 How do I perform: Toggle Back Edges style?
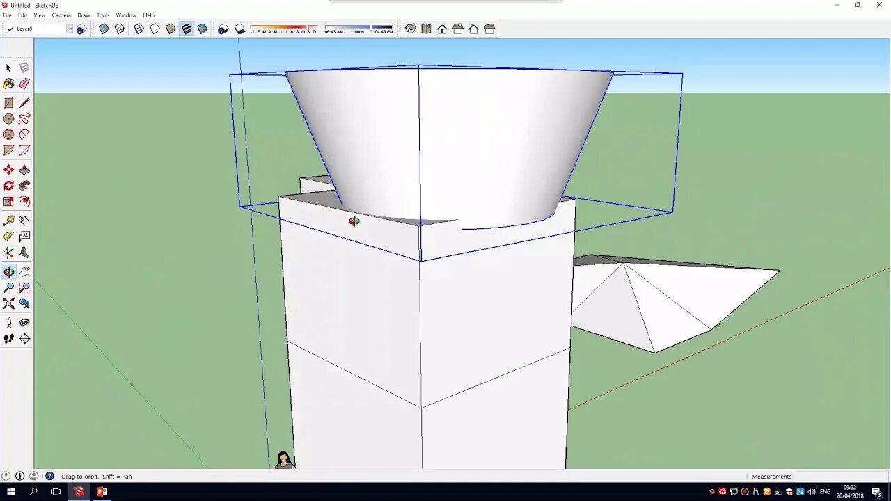(120, 29)
